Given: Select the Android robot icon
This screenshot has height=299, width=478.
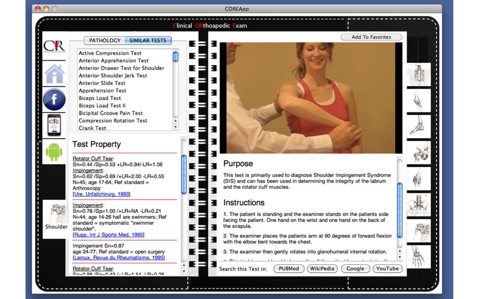Looking at the screenshot, I should (54, 152).
